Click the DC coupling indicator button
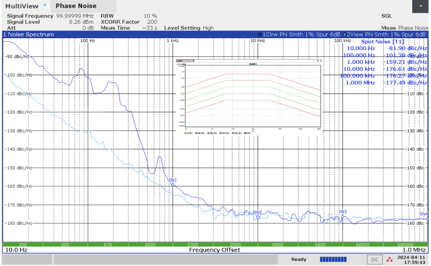431x266 pixels. [374, 260]
